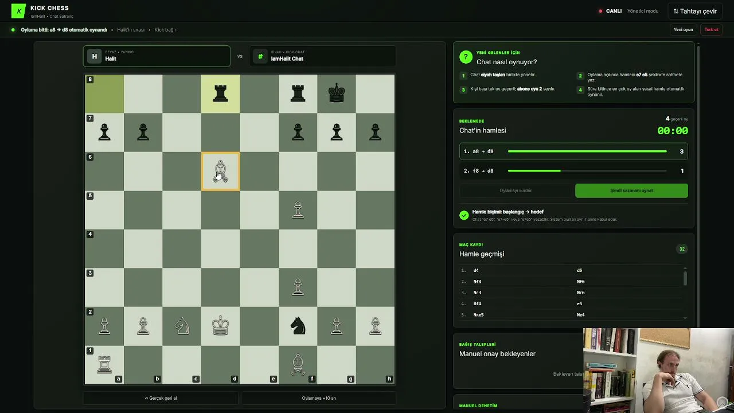Select the black knight on f2
This screenshot has width=734, height=413.
(298, 326)
